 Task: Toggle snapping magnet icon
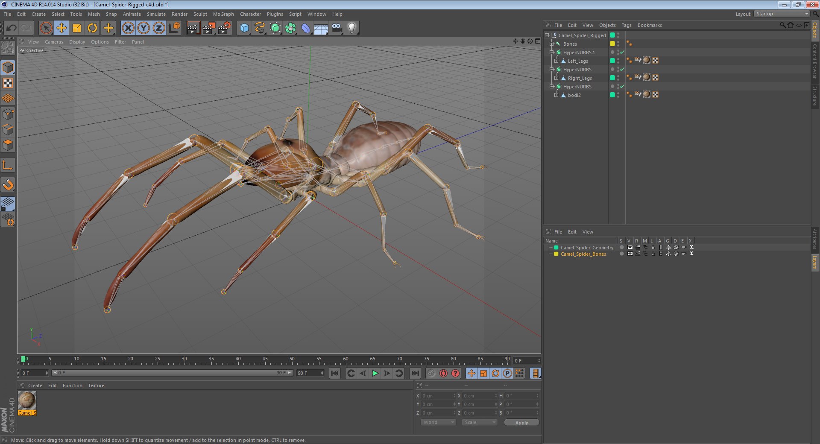(8, 184)
